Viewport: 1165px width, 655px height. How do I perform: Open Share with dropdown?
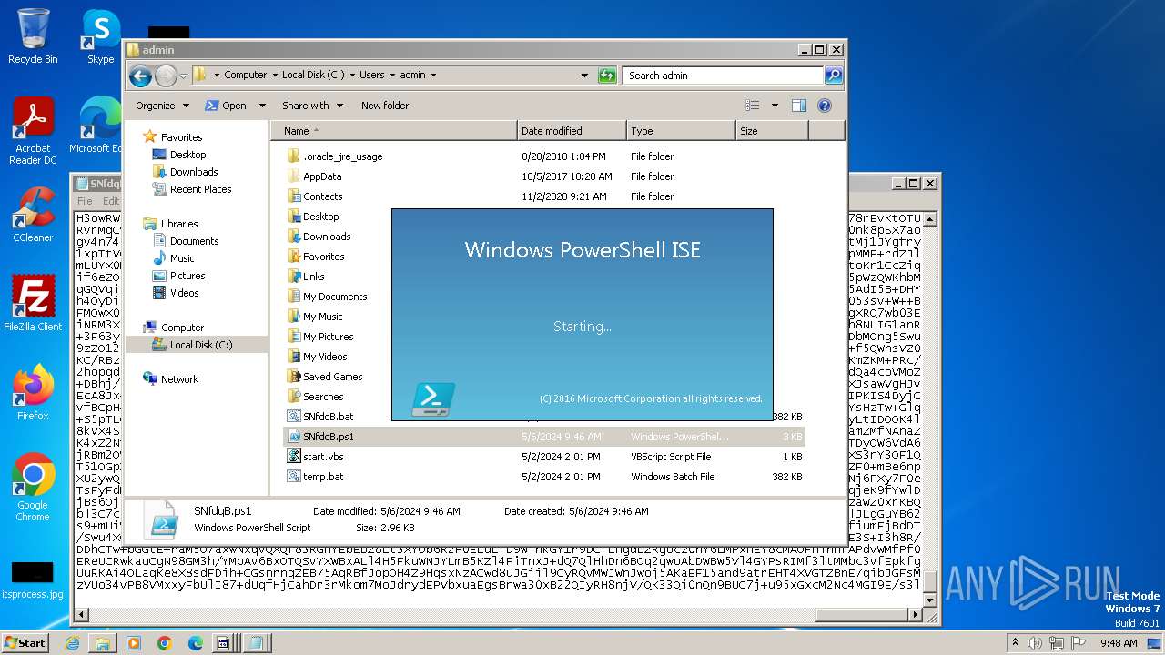coord(312,106)
